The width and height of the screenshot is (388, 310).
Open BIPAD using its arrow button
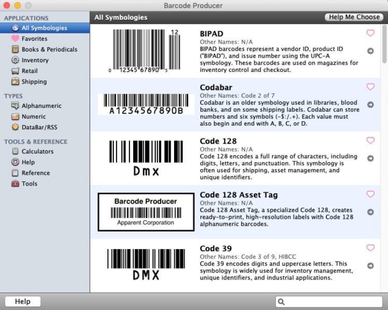pos(370,51)
